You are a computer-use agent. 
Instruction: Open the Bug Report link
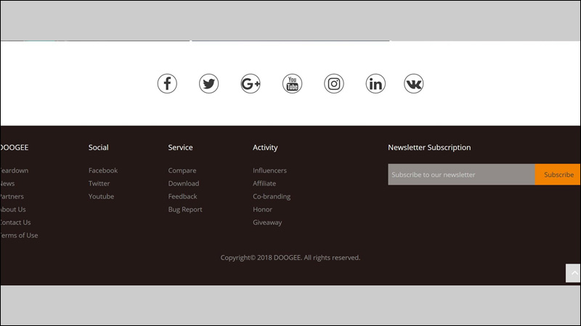coord(185,209)
